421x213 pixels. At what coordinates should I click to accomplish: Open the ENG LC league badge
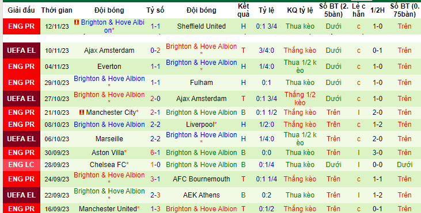(21, 165)
